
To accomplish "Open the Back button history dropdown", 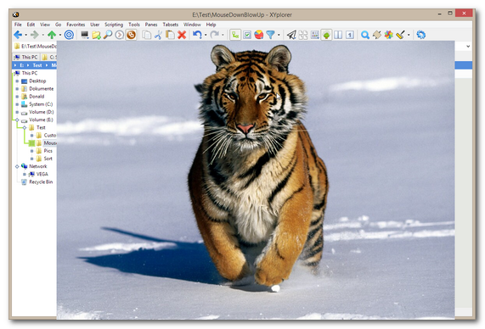I will 26,35.
